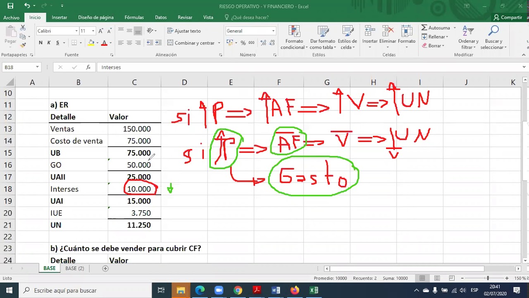Click Combinar y centrar button
529x298 pixels.
pyautogui.click(x=192, y=43)
